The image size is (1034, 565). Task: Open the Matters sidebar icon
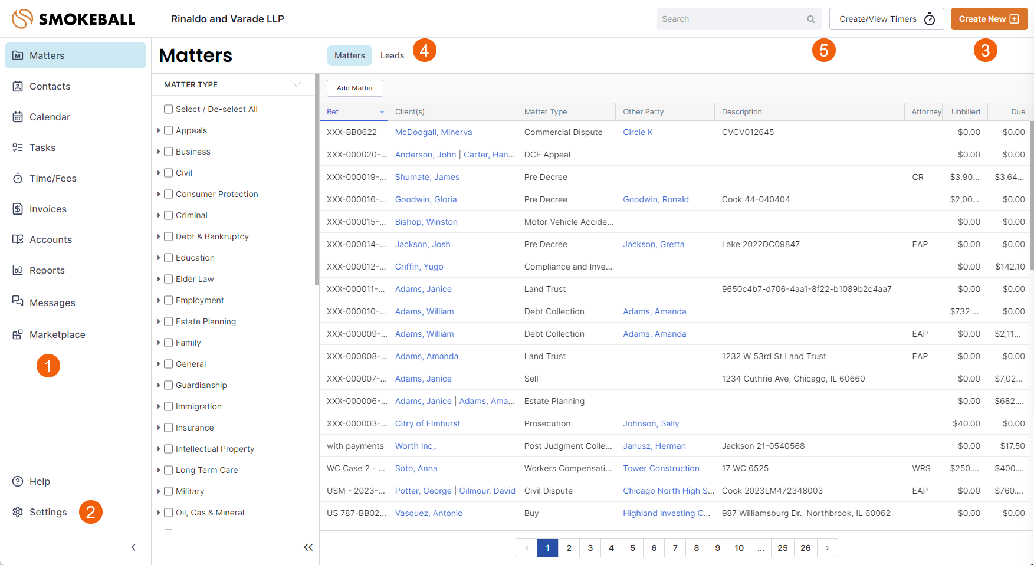tap(18, 55)
